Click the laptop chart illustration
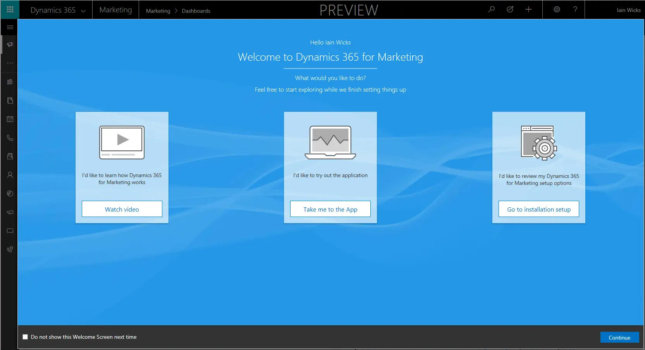Image resolution: width=645 pixels, height=350 pixels. coord(330,142)
